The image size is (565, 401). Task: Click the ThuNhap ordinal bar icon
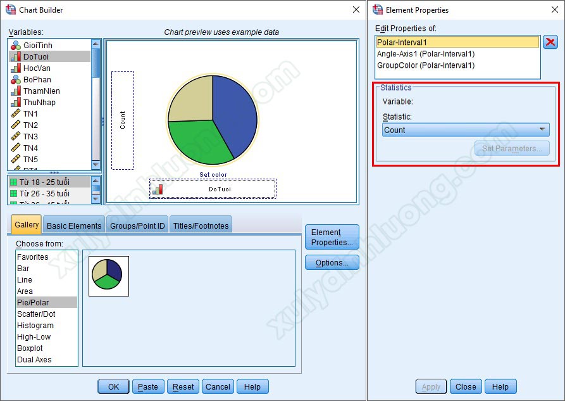pyautogui.click(x=16, y=103)
